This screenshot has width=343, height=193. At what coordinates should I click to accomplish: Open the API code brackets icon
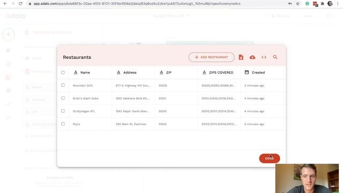point(264,57)
